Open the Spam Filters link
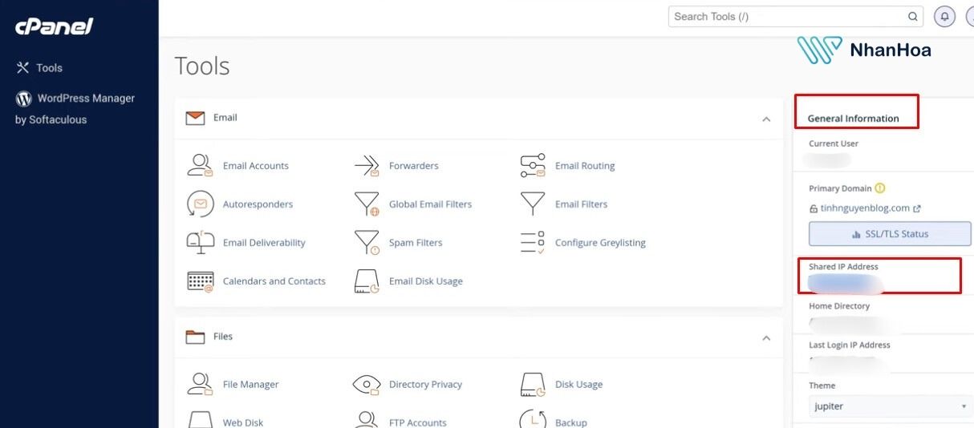The image size is (974, 428). 416,243
